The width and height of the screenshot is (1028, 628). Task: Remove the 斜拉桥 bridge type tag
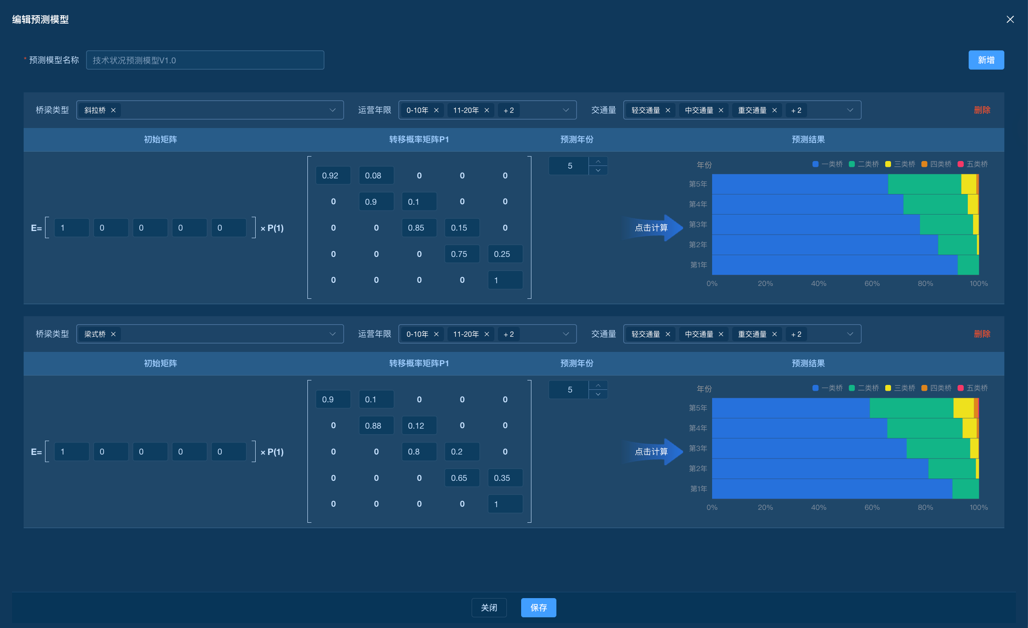[113, 110]
